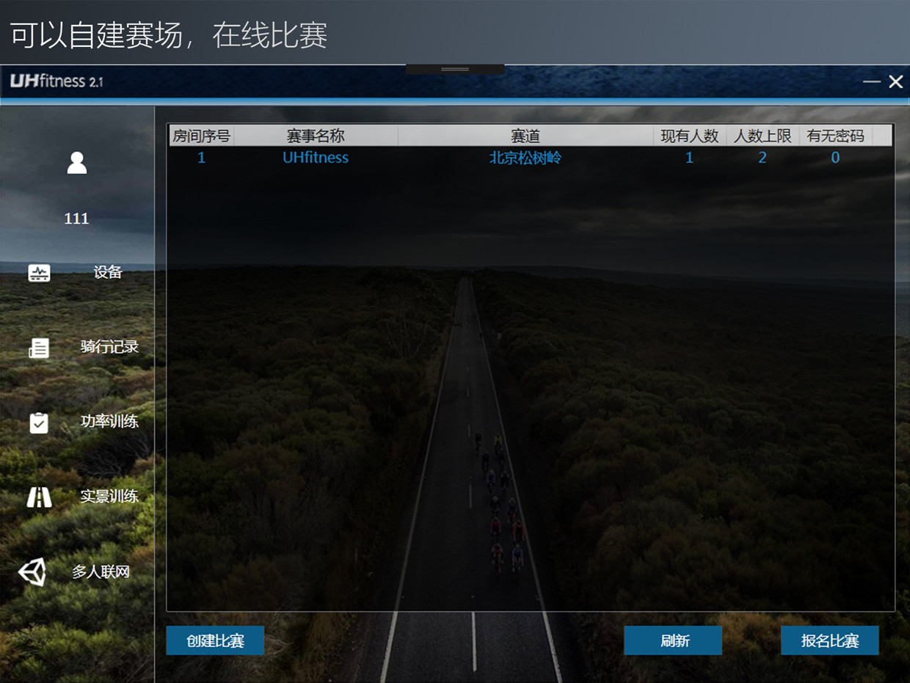Click the UHfitness 2.1 title logo
Viewport: 910px width, 683px height.
(57, 81)
